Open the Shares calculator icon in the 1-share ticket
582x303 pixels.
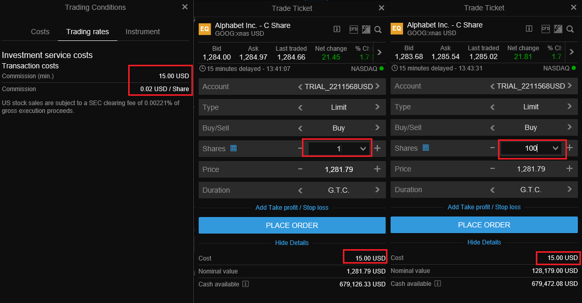tap(233, 149)
